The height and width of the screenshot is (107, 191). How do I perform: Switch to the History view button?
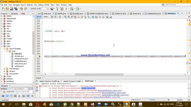(46, 17)
